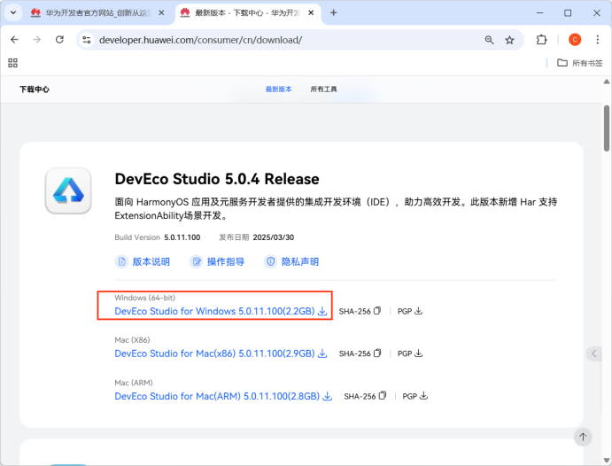Image resolution: width=612 pixels, height=466 pixels.
Task: Open the 版本说明 release notes link
Action: pos(143,261)
